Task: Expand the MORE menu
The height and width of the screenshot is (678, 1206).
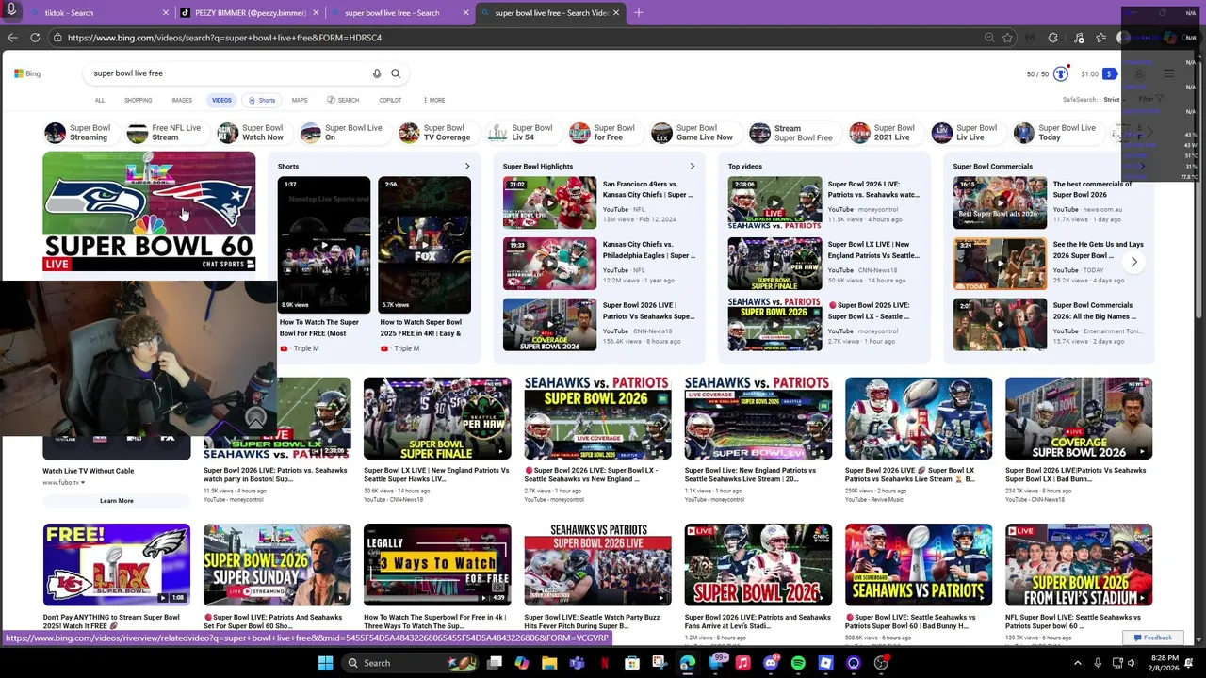Action: pyautogui.click(x=434, y=100)
